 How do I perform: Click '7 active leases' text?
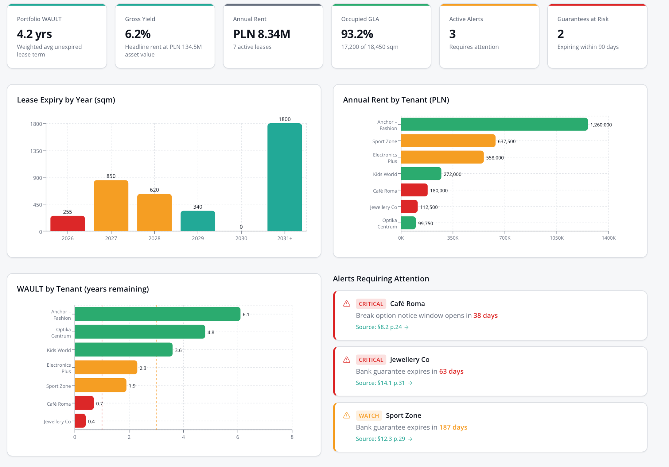(x=252, y=47)
